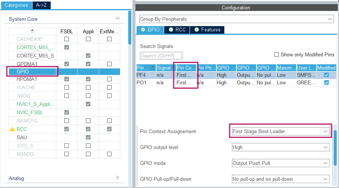
Task: Toggle CACHEAXI ExtMem checkbox
Action: 109,39
